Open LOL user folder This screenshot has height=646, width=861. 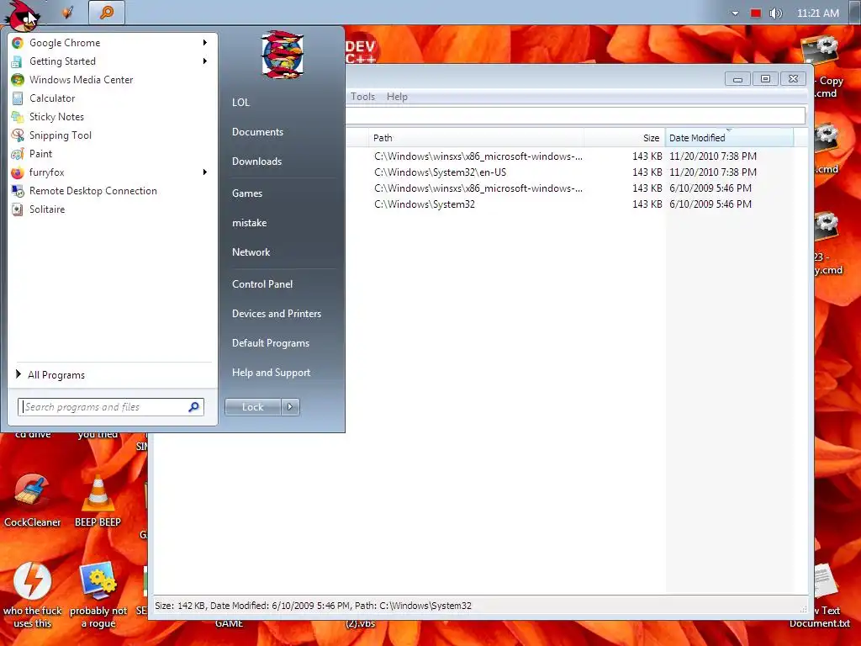[240, 103]
